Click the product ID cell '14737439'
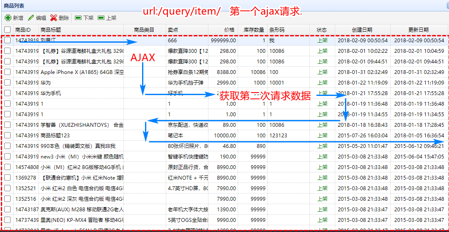 (27, 220)
